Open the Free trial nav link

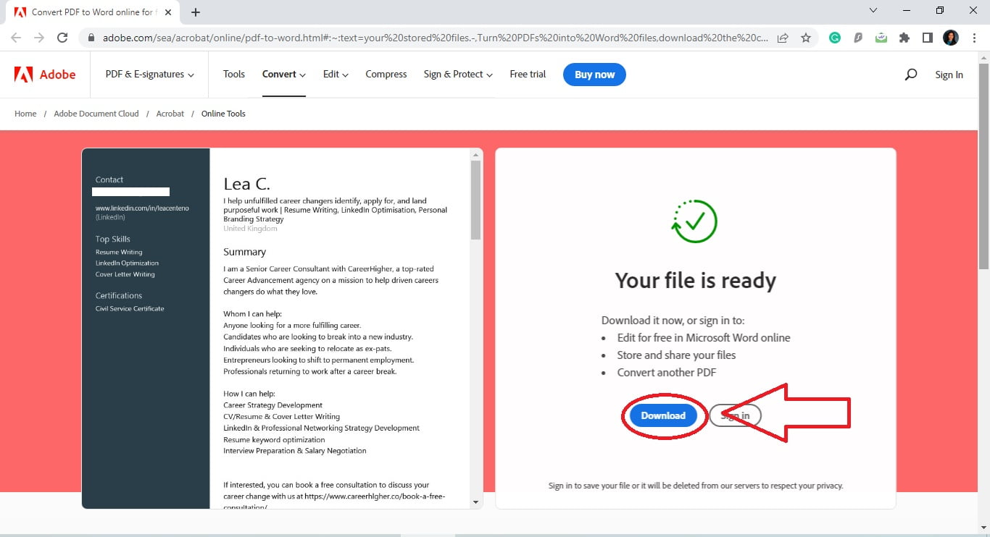pyautogui.click(x=528, y=75)
